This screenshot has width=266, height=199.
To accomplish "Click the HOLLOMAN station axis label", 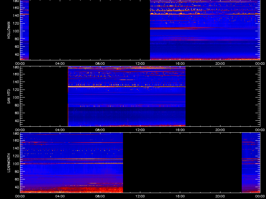I will (9, 30).
